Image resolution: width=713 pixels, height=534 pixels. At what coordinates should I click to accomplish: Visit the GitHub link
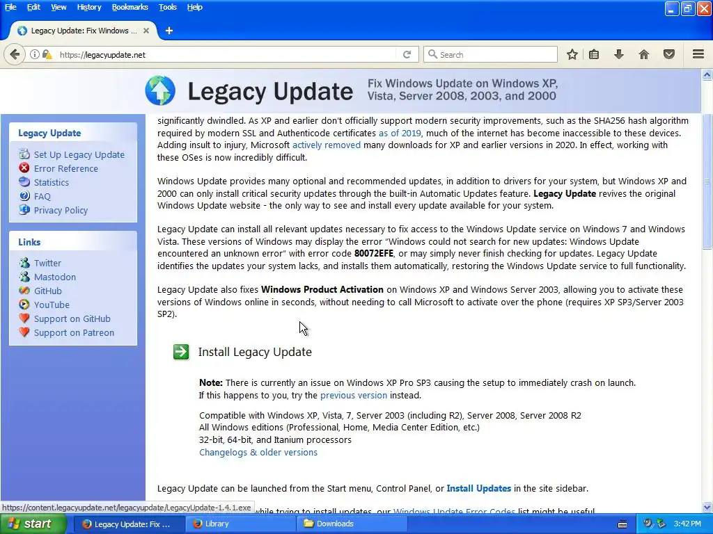pos(48,291)
